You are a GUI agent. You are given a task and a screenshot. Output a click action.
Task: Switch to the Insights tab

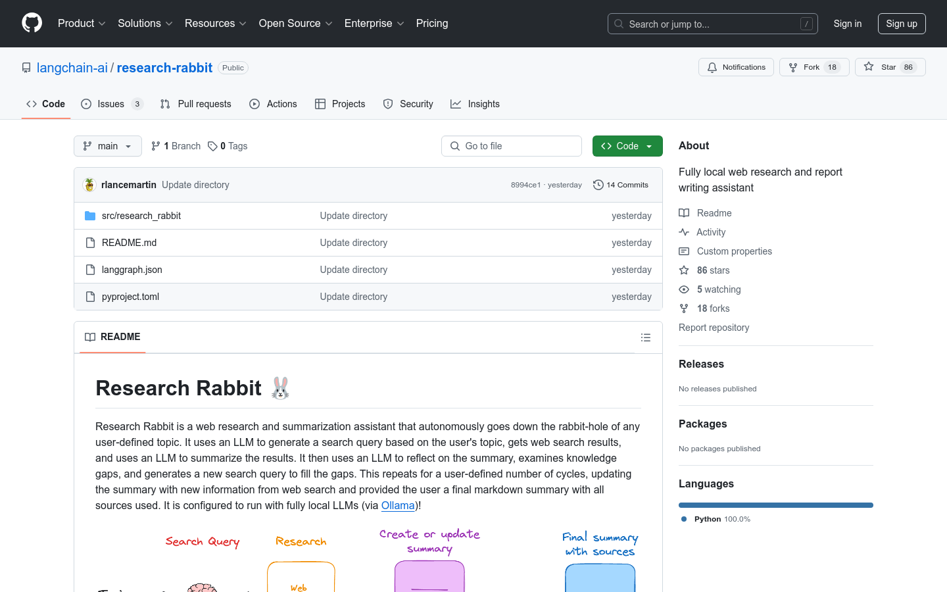pyautogui.click(x=475, y=104)
